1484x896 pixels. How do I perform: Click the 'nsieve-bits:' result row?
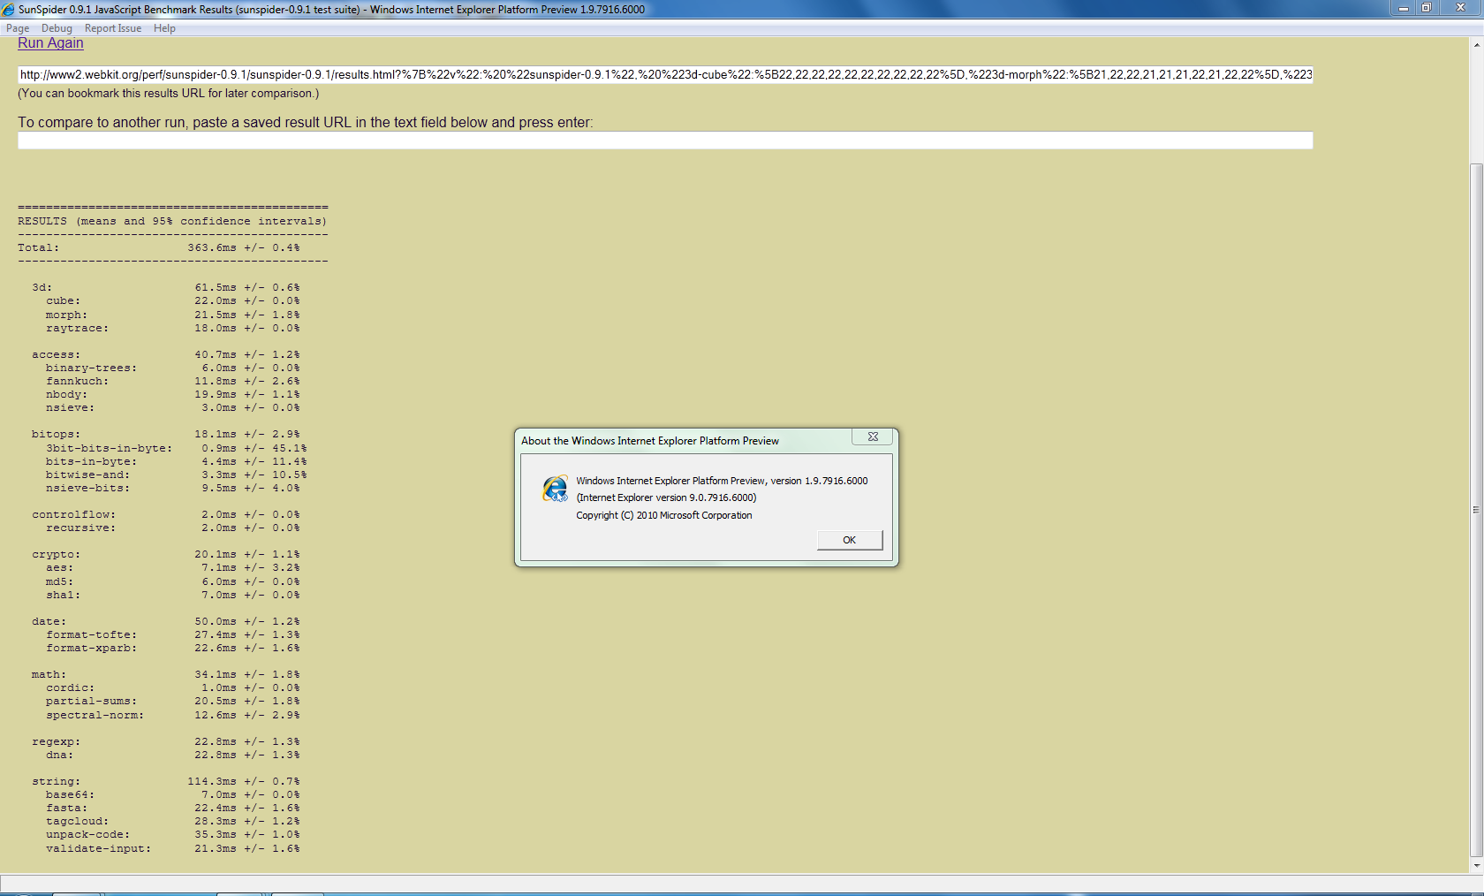(x=173, y=489)
